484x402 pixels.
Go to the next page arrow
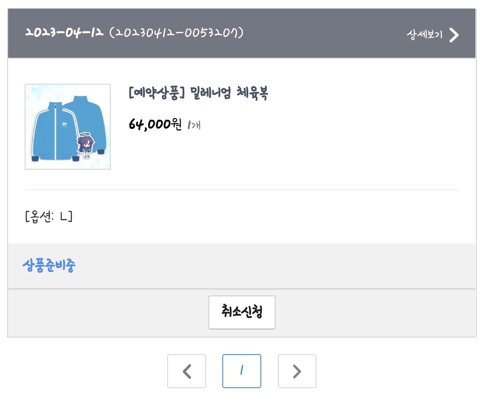[297, 371]
